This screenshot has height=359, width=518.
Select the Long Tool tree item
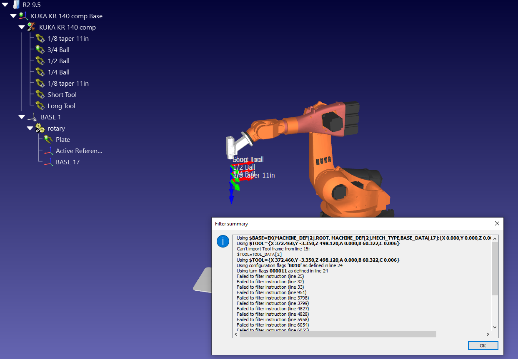61,106
